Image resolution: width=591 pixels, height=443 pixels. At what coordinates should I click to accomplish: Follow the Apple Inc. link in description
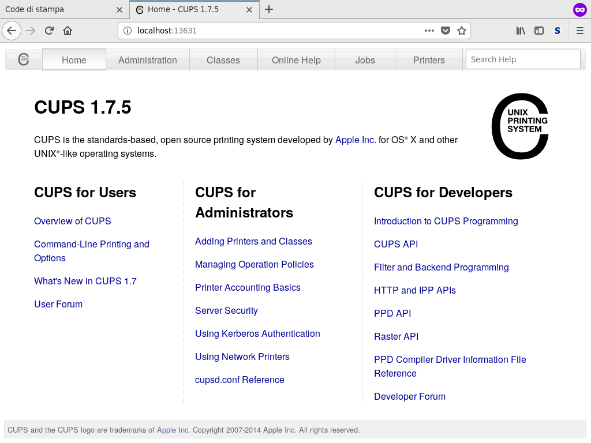click(356, 140)
